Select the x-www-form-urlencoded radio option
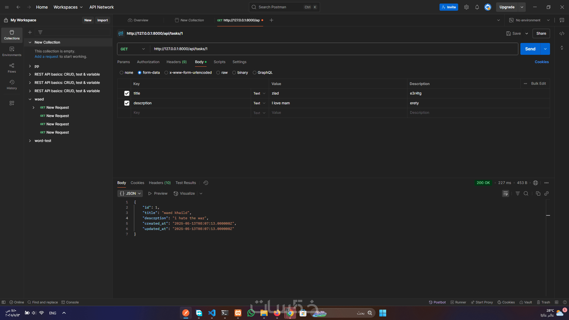 pos(166,73)
